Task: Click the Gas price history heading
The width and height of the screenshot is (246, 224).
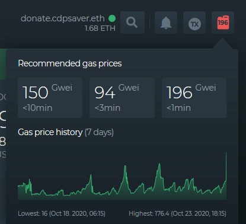Action: tap(50, 132)
